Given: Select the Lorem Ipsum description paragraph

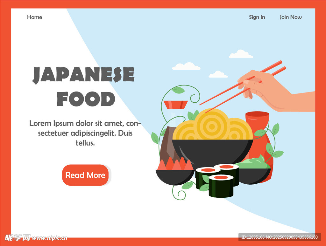Looking at the screenshot, I should tap(85, 133).
